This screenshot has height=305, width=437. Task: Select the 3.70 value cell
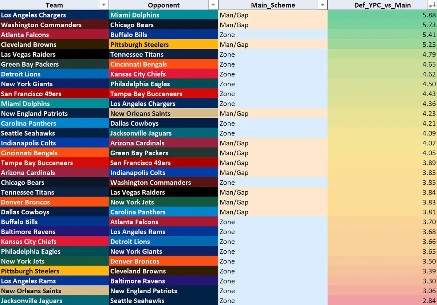(382, 222)
